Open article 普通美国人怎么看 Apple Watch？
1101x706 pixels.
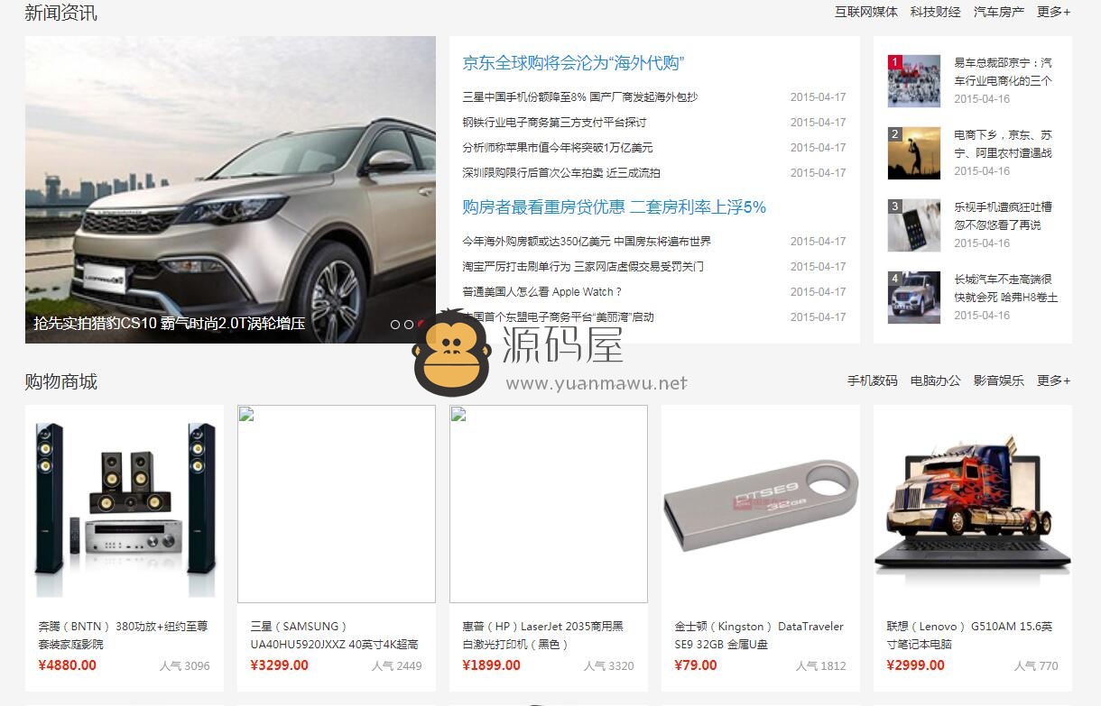[542, 292]
